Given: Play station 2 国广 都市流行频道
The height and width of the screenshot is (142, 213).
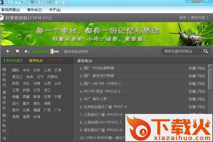Looking at the screenshot, I should click(97, 76).
